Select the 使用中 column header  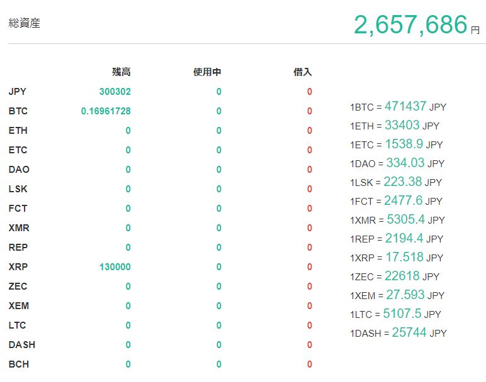(x=207, y=72)
